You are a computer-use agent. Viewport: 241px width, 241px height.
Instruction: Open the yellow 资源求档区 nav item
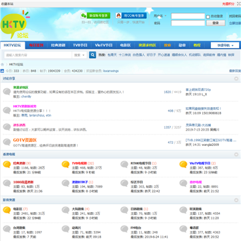pos(147,46)
